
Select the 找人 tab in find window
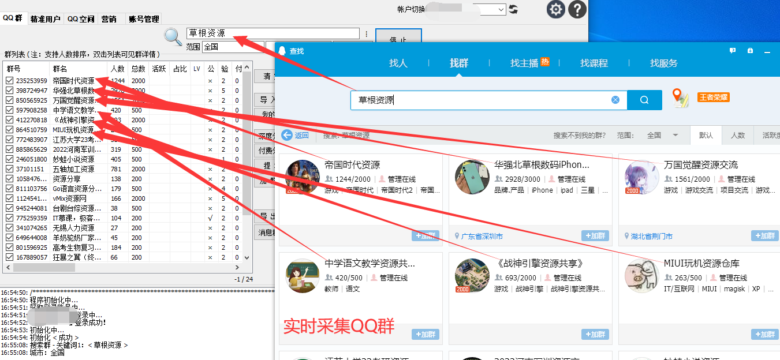pos(398,63)
